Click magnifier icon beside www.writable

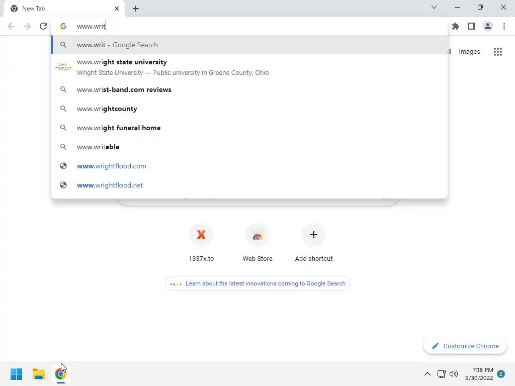pyautogui.click(x=63, y=147)
